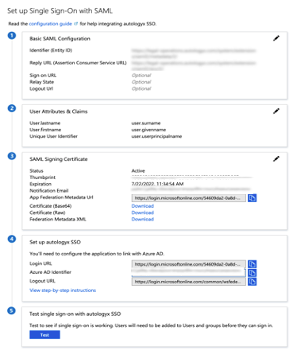
Task: Click 'Test single sign-on with autologyx SSO' heading
Action: (x=75, y=314)
